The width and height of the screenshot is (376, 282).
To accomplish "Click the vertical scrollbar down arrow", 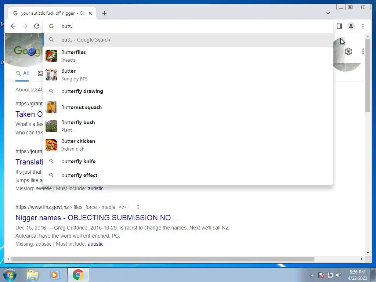I will 368,253.
